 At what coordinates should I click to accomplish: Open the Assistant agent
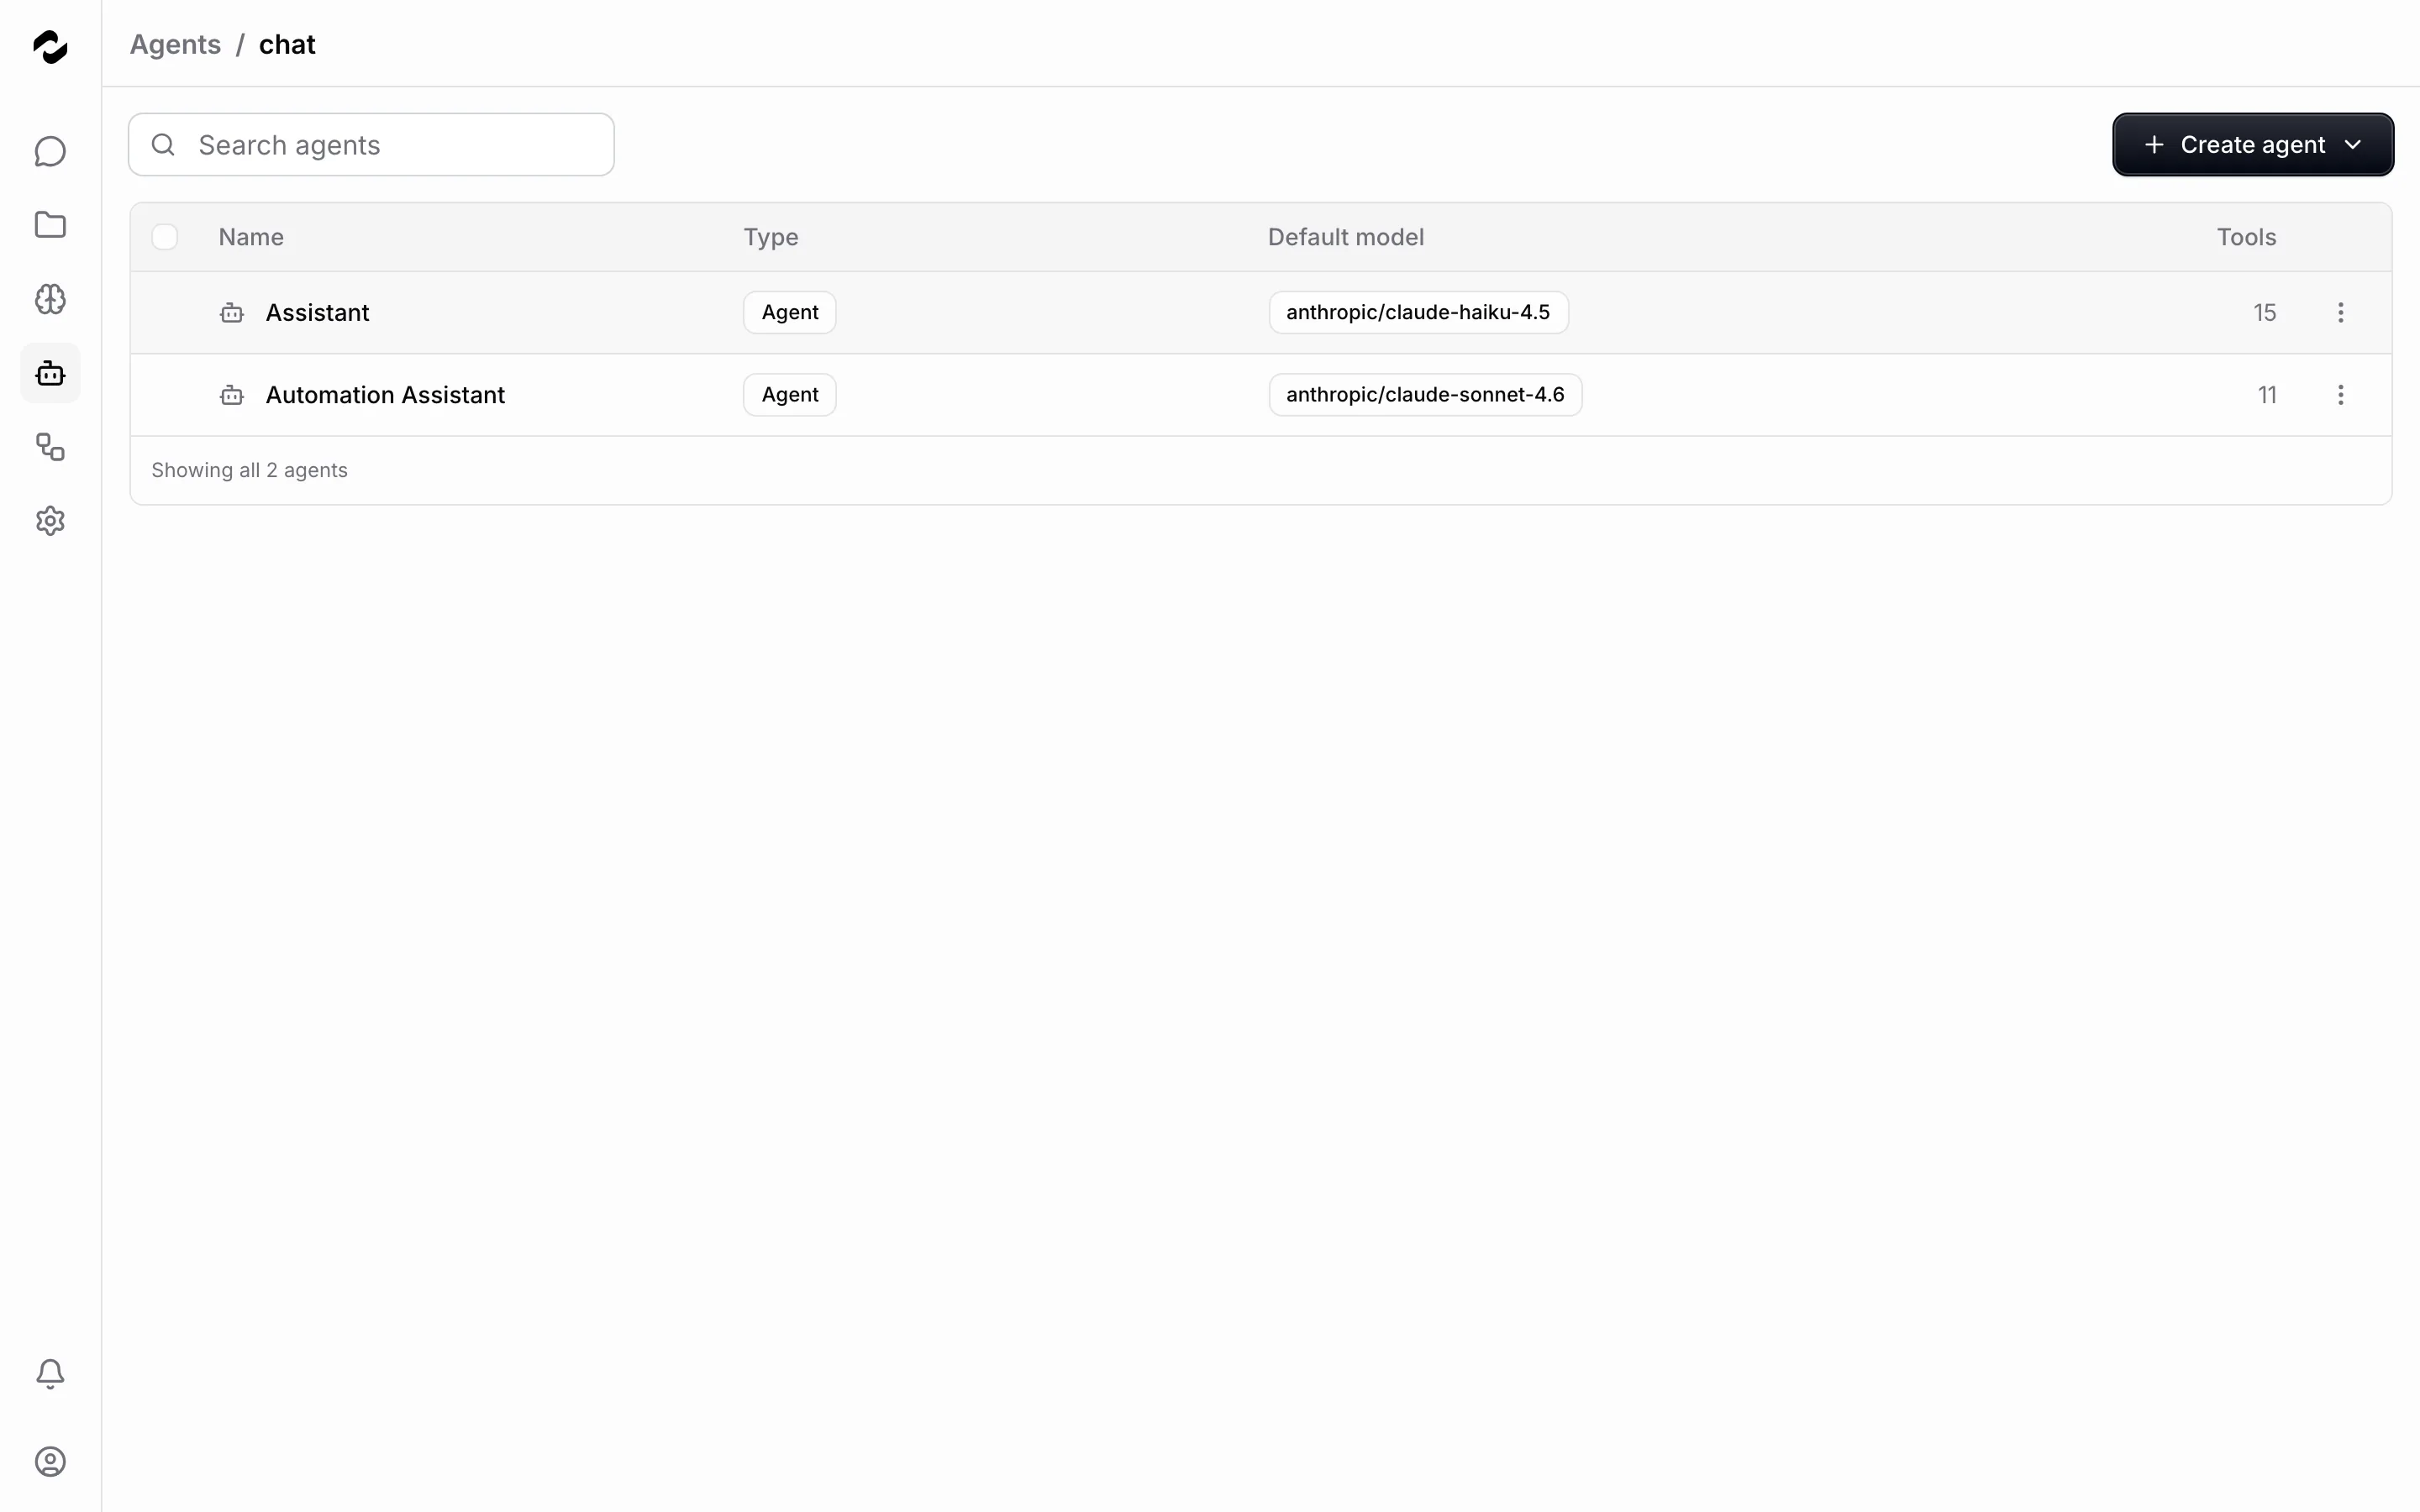coord(317,313)
